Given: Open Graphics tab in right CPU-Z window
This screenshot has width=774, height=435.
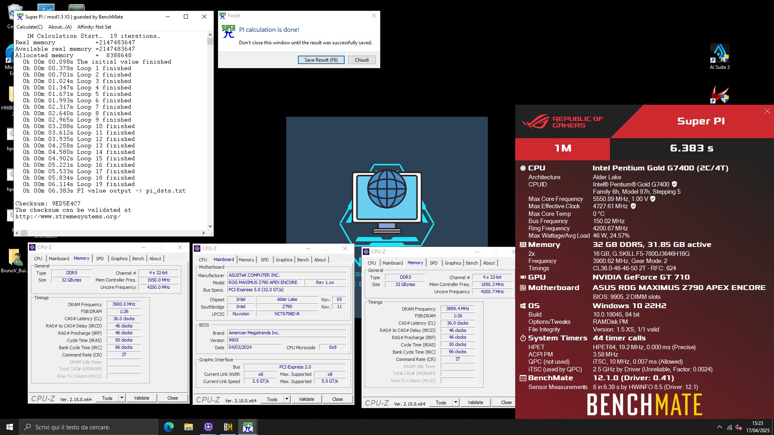Looking at the screenshot, I should [x=453, y=263].
